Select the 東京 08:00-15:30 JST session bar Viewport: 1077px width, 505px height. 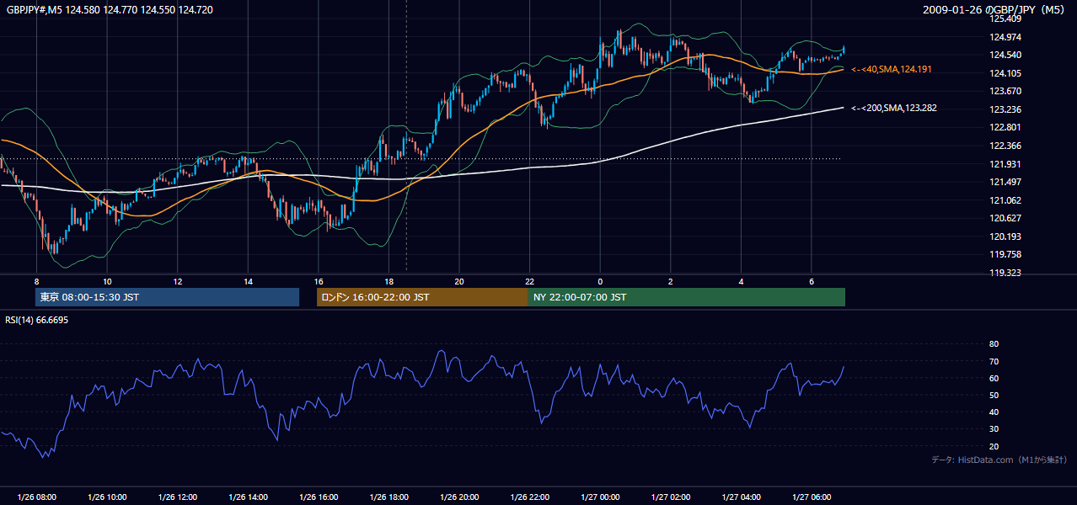click(168, 297)
